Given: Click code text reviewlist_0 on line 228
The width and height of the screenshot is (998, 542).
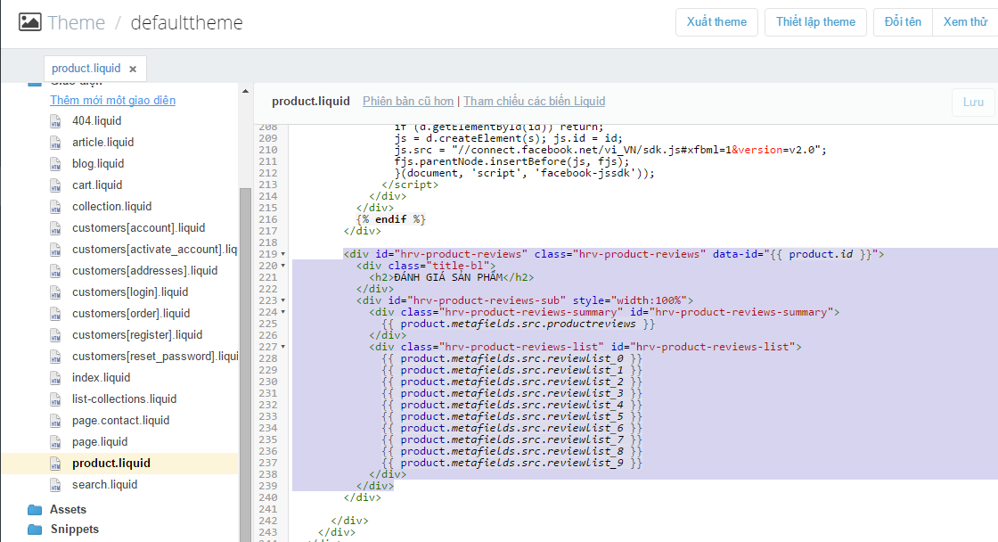Looking at the screenshot, I should tap(585, 358).
